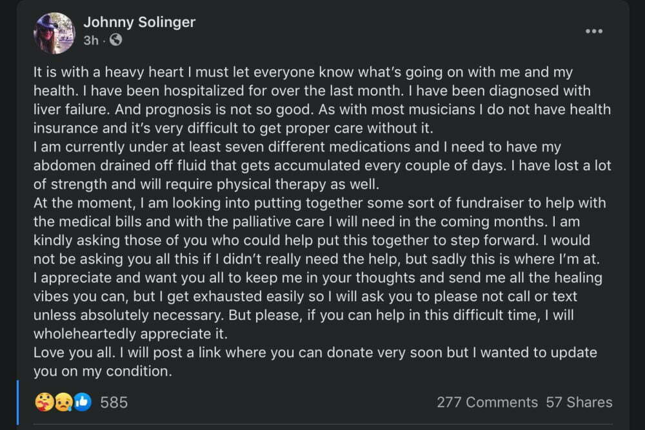This screenshot has width=645, height=430.
Task: Click the public globe privacy icon
Action: tap(116, 40)
